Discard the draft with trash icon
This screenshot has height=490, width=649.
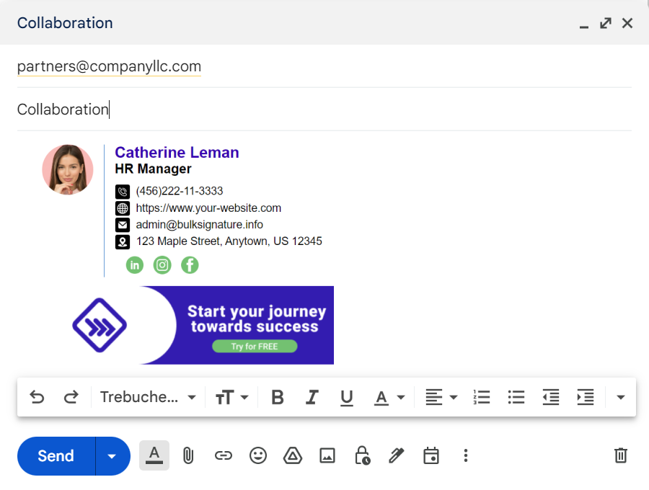[x=620, y=455]
